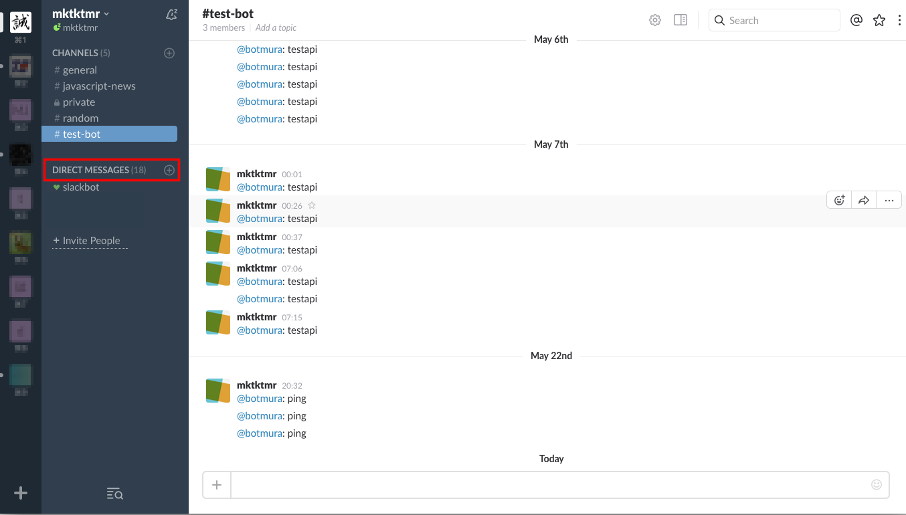Star the 00:26 message

click(x=311, y=205)
